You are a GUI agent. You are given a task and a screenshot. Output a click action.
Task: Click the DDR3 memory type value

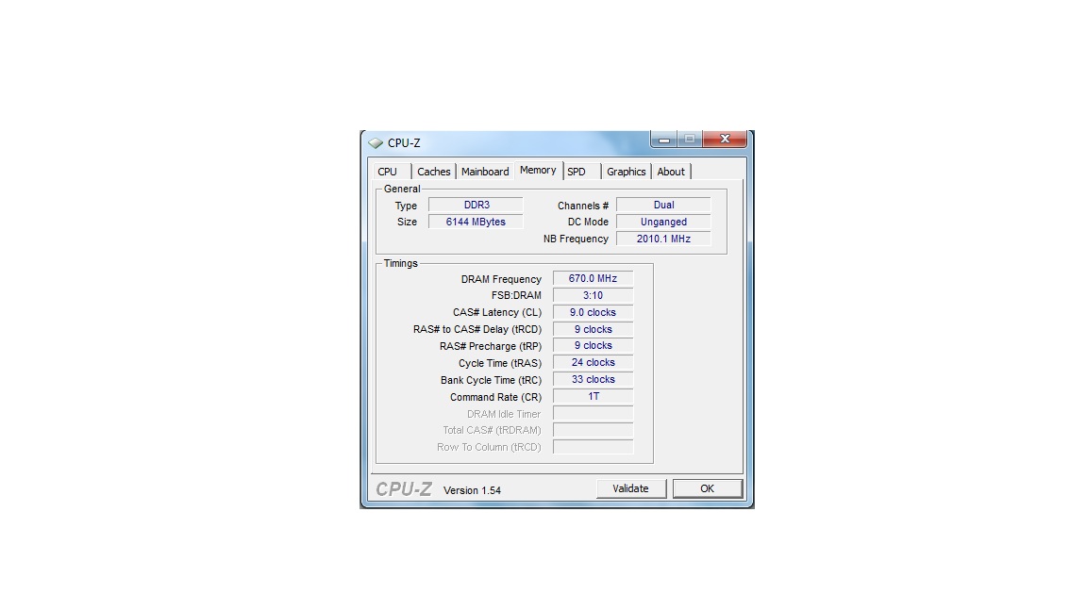tap(477, 205)
